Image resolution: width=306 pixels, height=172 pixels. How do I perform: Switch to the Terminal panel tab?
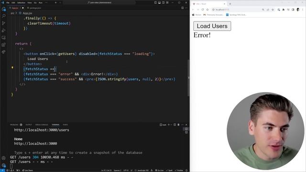(x=55, y=125)
